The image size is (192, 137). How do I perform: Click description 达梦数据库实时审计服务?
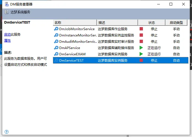tap(116, 42)
